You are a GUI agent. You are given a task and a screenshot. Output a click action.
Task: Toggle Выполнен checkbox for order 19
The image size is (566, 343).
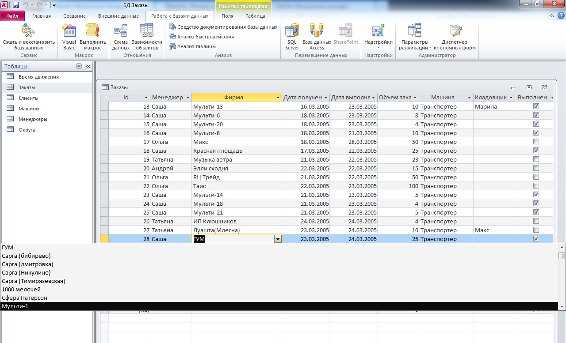(x=536, y=159)
